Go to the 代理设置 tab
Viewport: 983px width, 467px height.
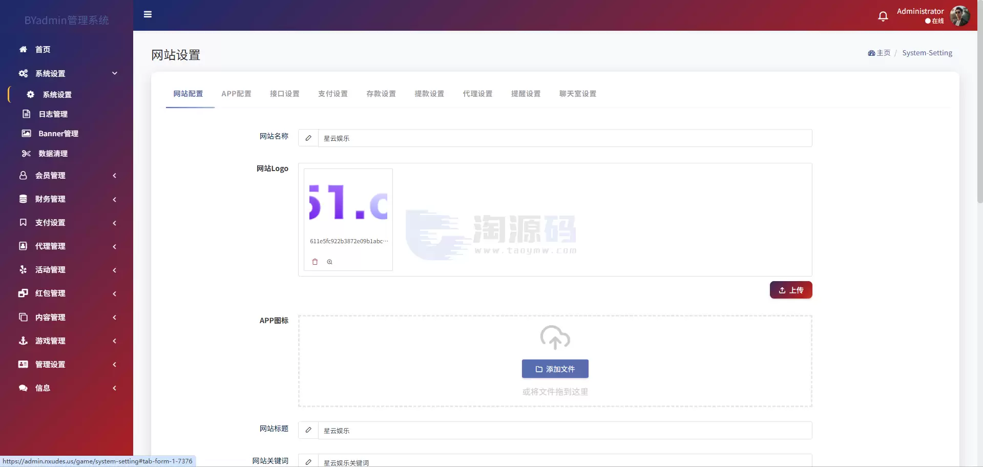click(x=477, y=94)
